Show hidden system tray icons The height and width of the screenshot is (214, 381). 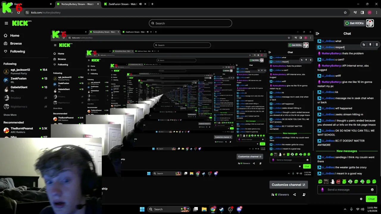[x=345, y=209]
